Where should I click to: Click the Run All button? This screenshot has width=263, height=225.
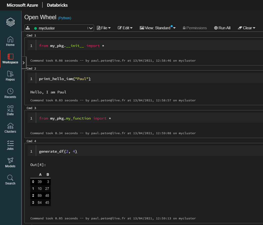[222, 28]
